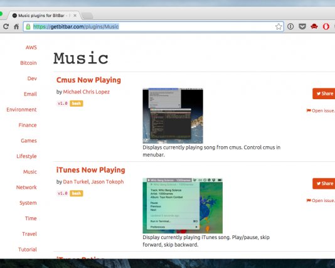This screenshot has height=268, width=335.
Task: Open the Tutorial category link
Action: tap(28, 249)
